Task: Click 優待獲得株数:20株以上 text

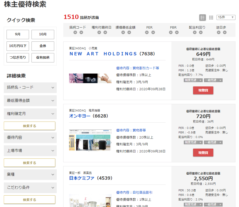Action: [x=135, y=137]
